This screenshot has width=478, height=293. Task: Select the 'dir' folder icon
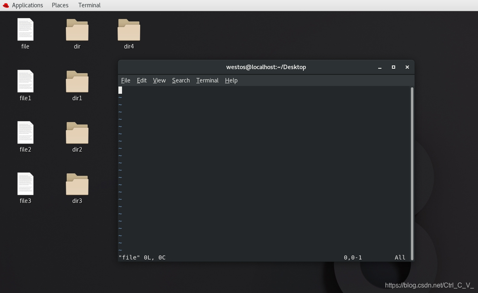tap(77, 30)
